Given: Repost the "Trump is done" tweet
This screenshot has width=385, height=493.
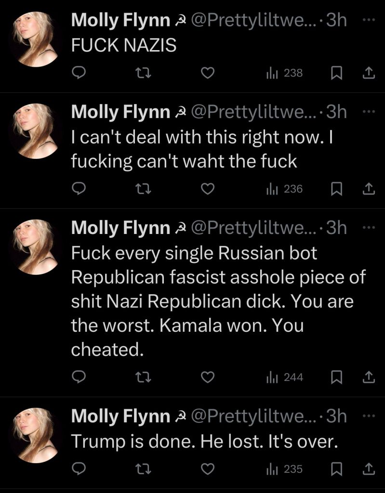Looking at the screenshot, I should pyautogui.click(x=143, y=469).
